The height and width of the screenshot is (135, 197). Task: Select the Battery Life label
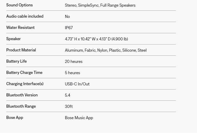16,61
